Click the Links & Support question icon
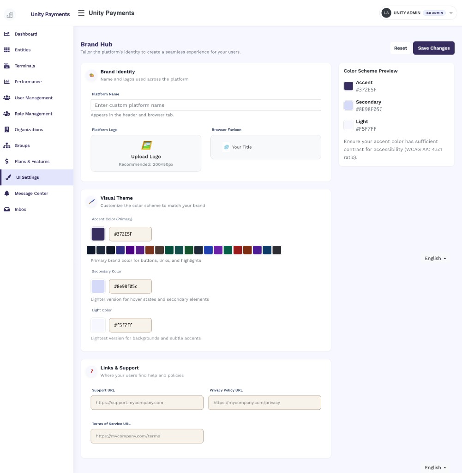This screenshot has width=462, height=473. (91, 372)
